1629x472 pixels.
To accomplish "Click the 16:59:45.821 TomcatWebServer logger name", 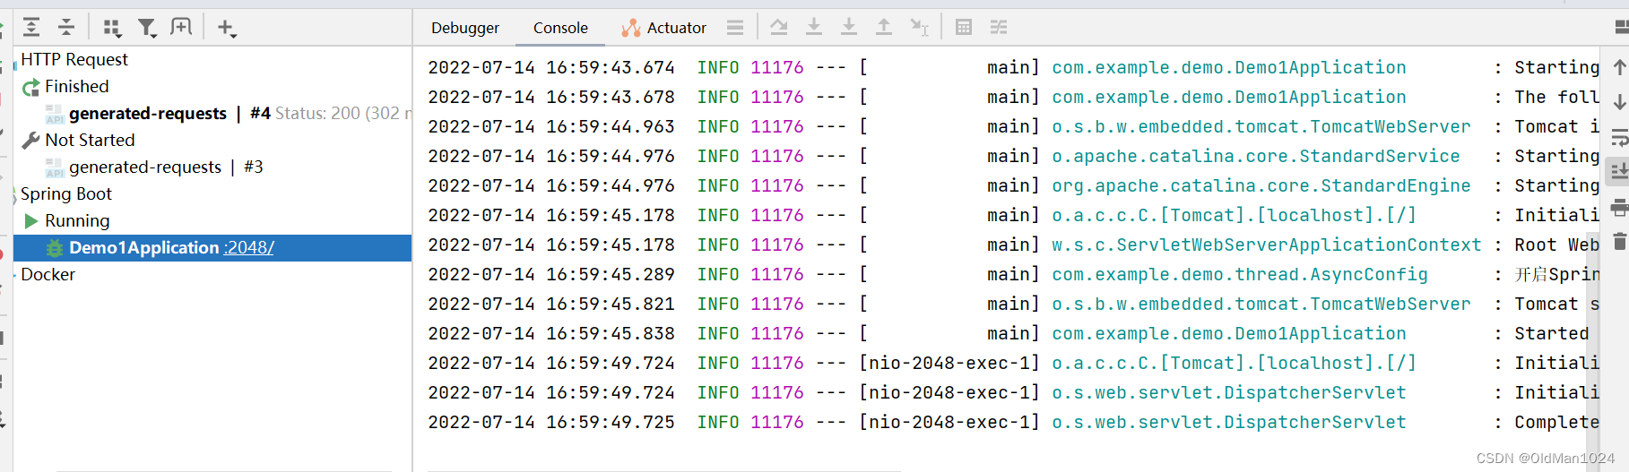I will [x=1261, y=304].
